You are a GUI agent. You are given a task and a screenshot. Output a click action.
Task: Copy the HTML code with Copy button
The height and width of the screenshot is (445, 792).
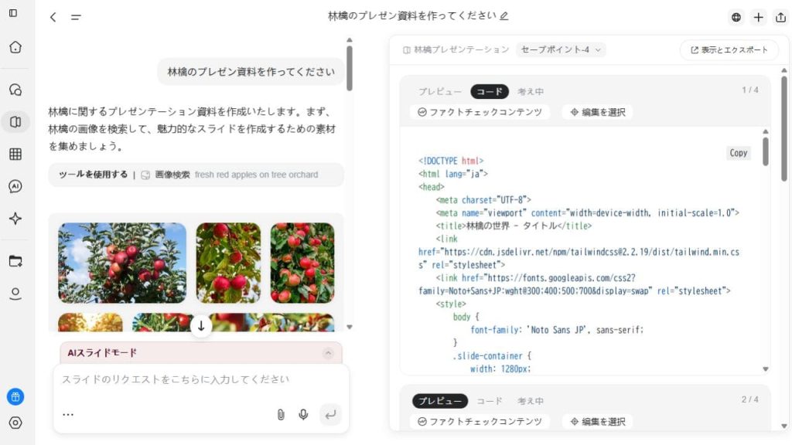point(738,153)
